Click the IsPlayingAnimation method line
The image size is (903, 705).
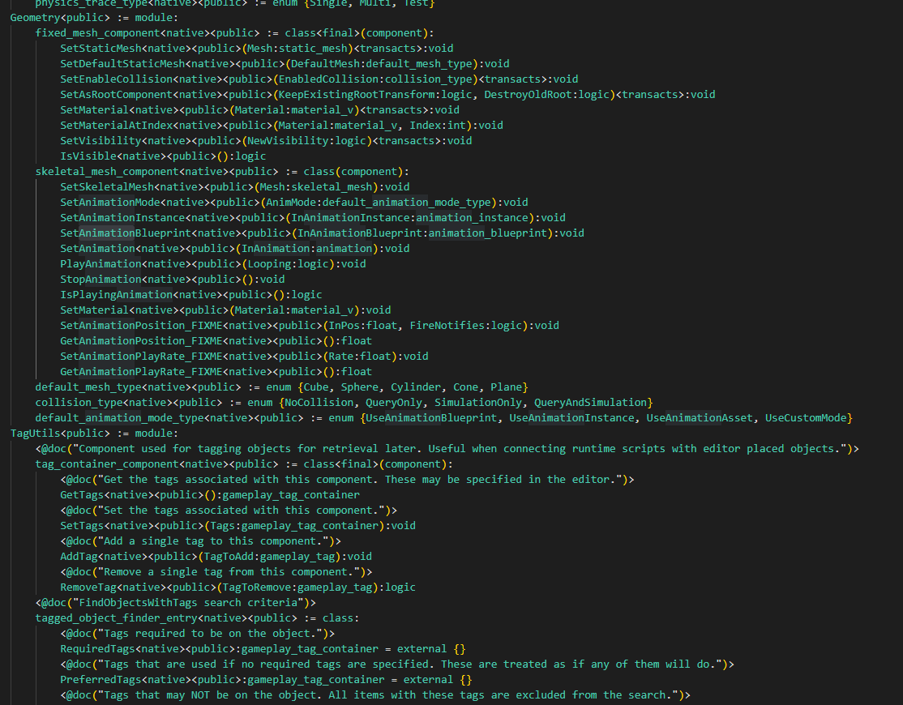click(x=191, y=295)
